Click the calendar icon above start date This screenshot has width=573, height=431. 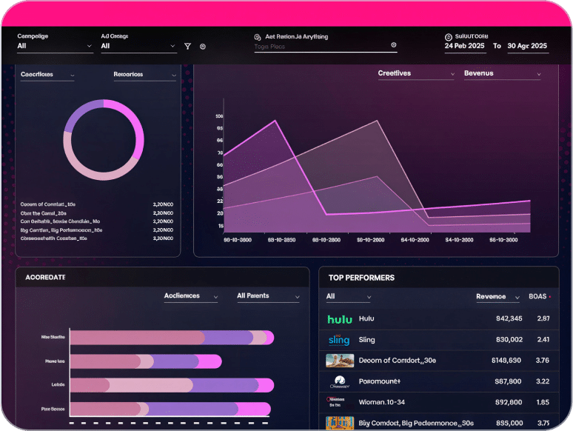coord(449,37)
